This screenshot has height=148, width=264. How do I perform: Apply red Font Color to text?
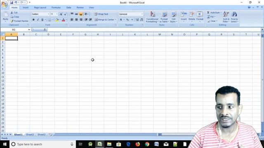(63, 20)
